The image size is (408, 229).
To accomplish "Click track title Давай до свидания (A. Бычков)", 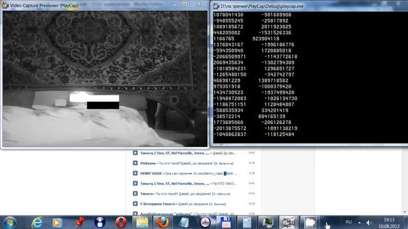I will 202,204.
